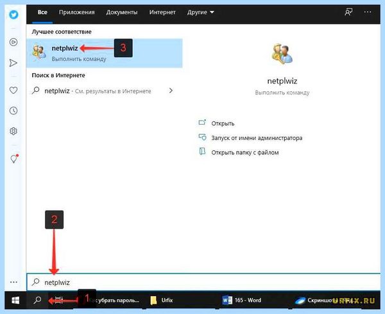The width and height of the screenshot is (385, 314).
Task: Open bookmarks heart icon in sidebar
Action: 13,90
